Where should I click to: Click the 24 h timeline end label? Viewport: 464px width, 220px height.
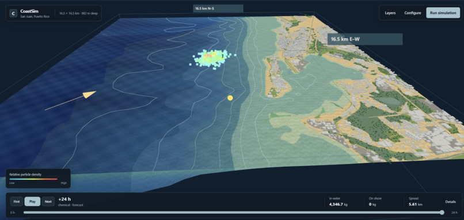(x=454, y=213)
